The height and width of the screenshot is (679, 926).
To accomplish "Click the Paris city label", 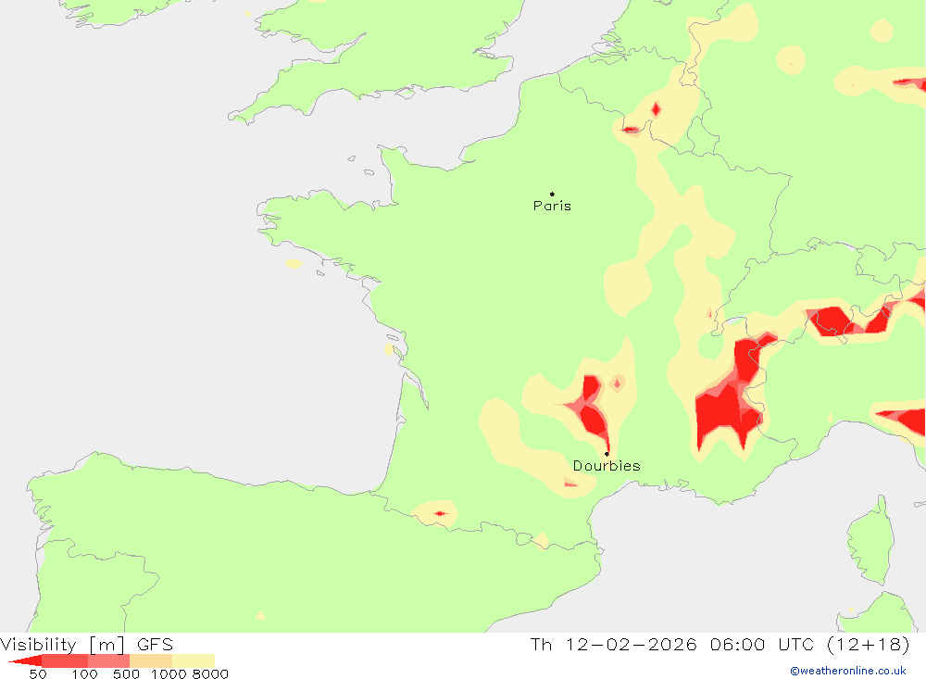I will (552, 206).
